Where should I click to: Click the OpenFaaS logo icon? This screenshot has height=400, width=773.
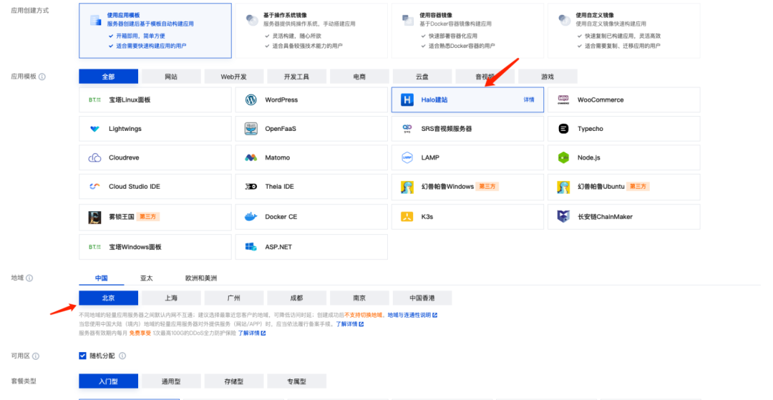coord(251,129)
